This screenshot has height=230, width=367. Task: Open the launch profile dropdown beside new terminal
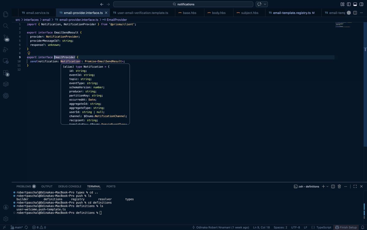327,186
